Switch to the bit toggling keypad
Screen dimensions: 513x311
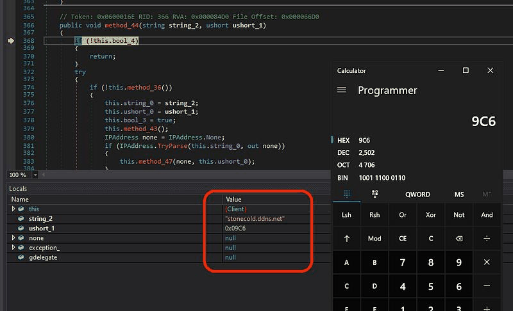[375, 194]
